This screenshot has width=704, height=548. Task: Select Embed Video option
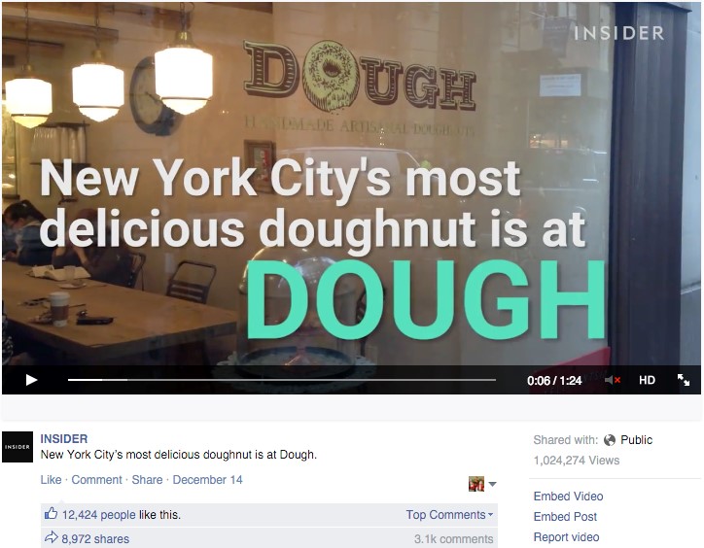[568, 497]
